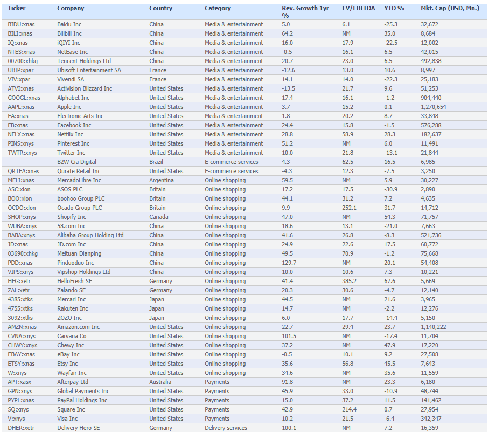Select ticker 4385:xtks
Screen dimensions: 489x432
20,299
